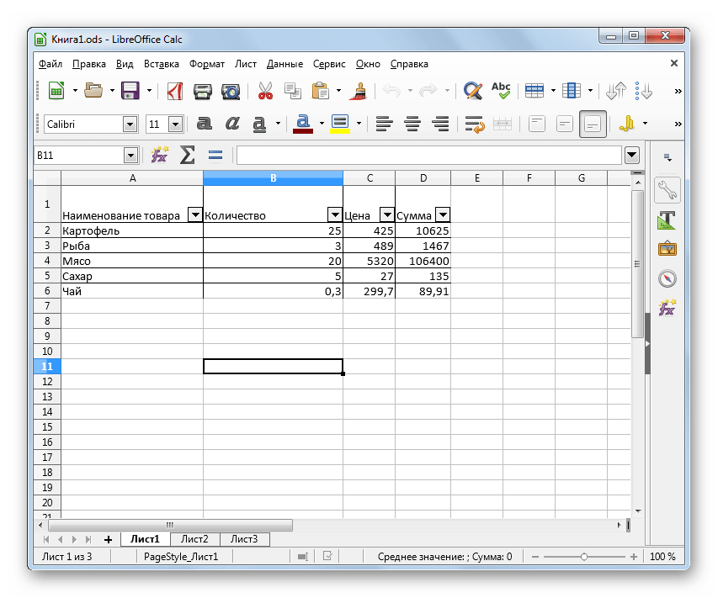Open the Файл menu
The width and height of the screenshot is (718, 598).
51,64
